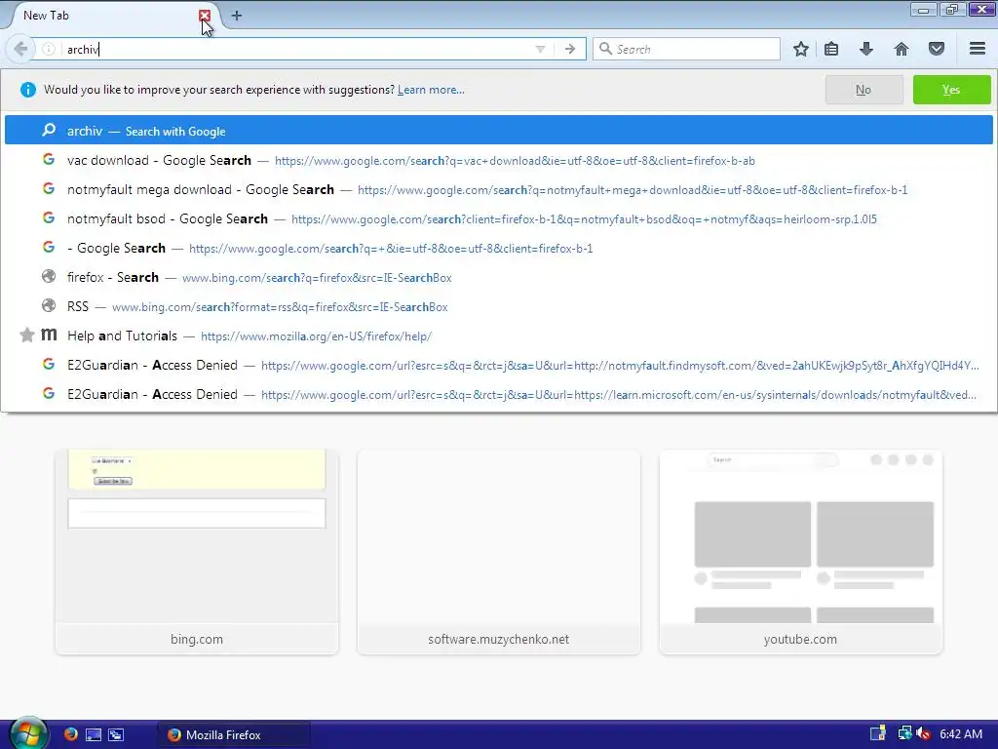Click the first system tray icon left of the network icon
This screenshot has height=749, width=998.
pos(878,733)
